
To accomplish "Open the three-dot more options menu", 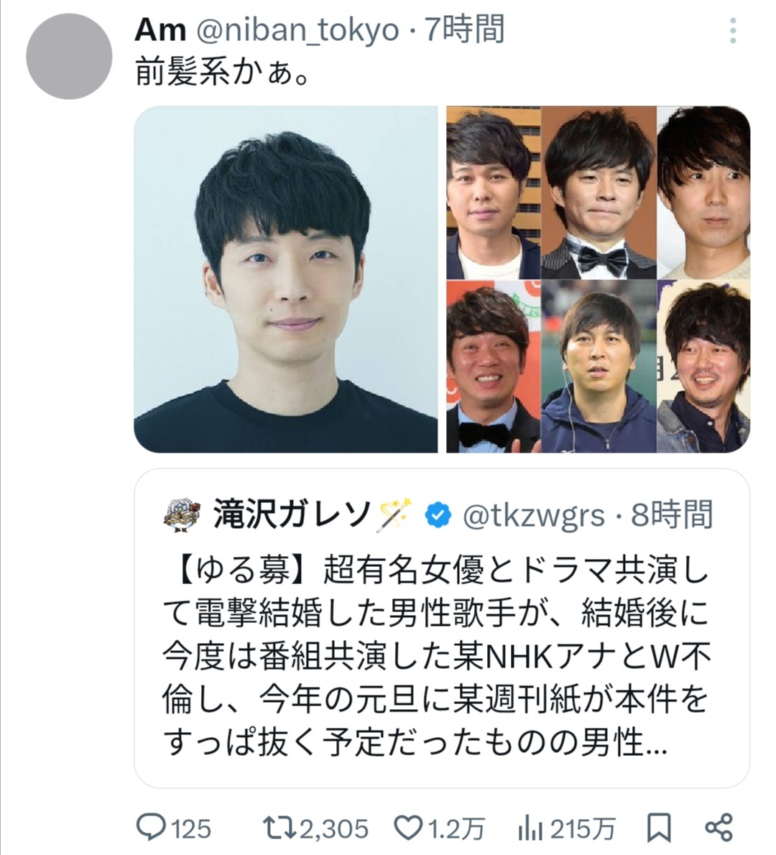I will tap(733, 30).
